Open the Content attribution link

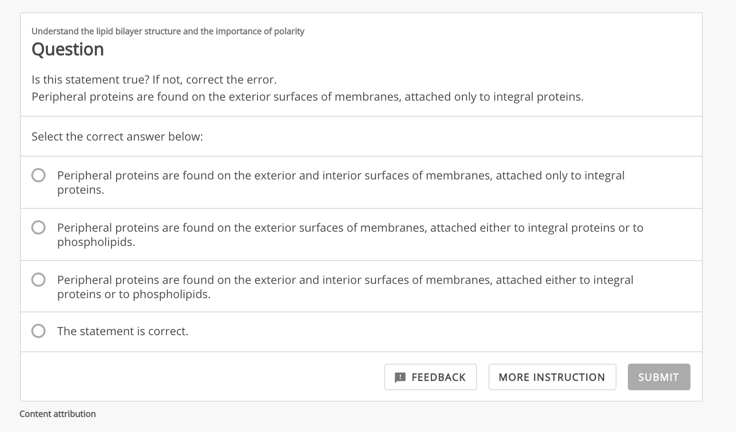click(x=58, y=414)
